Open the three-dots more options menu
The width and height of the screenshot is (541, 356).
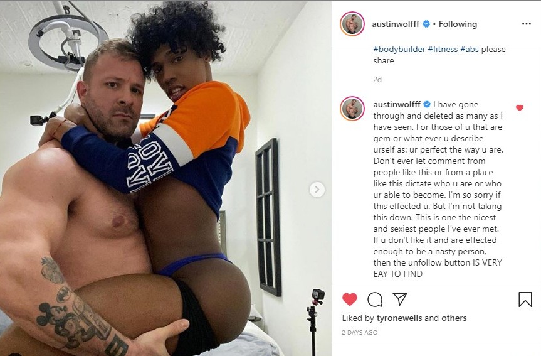[x=526, y=24]
